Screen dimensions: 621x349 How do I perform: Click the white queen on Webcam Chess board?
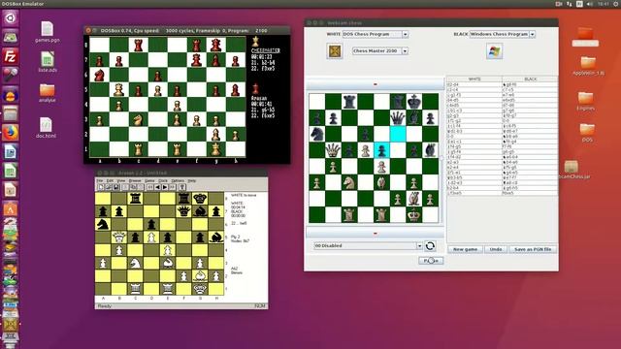tap(333, 150)
